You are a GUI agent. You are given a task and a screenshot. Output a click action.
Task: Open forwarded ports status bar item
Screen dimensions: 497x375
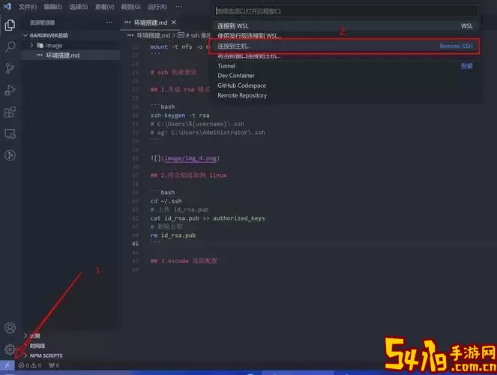click(54, 365)
